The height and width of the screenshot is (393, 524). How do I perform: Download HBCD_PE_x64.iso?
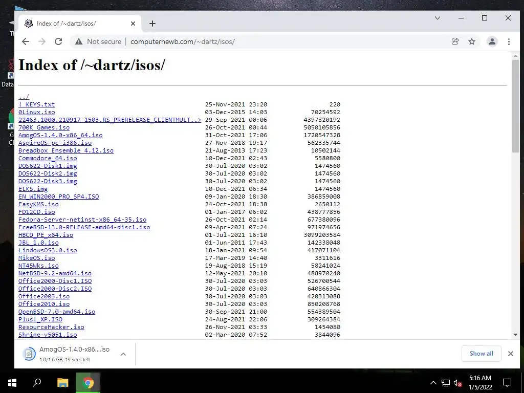point(46,235)
